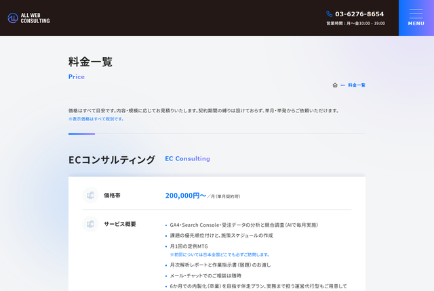Click the 料金一覧 breadcrumb link
This screenshot has width=434, height=291.
pos(357,85)
